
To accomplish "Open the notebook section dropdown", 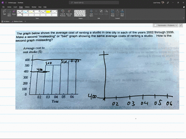I will pyautogui.click(x=165, y=25).
